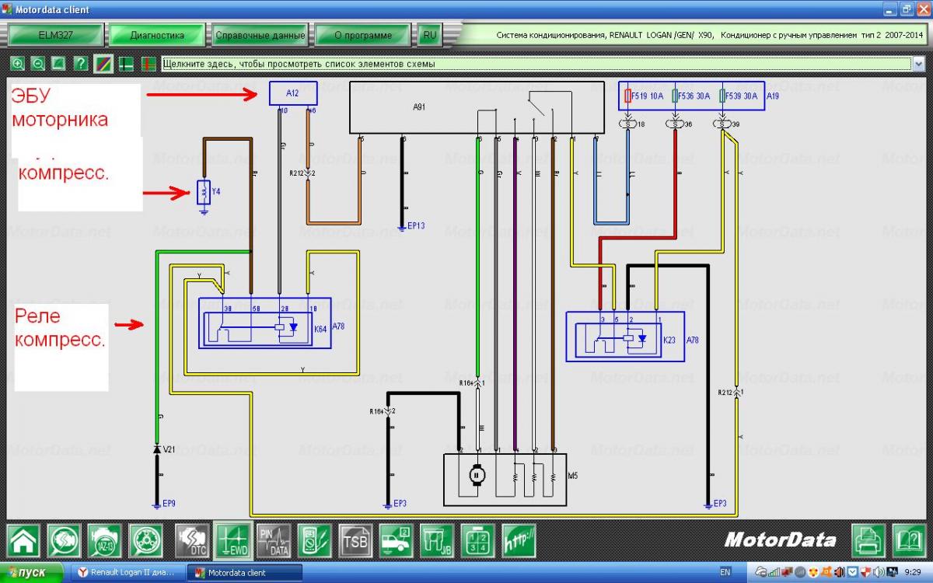The image size is (933, 583).
Task: Click the ELM327 adapter button
Action: click(55, 35)
